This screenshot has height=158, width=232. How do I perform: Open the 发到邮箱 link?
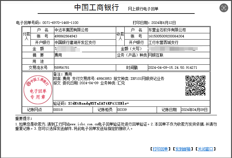point(183,149)
